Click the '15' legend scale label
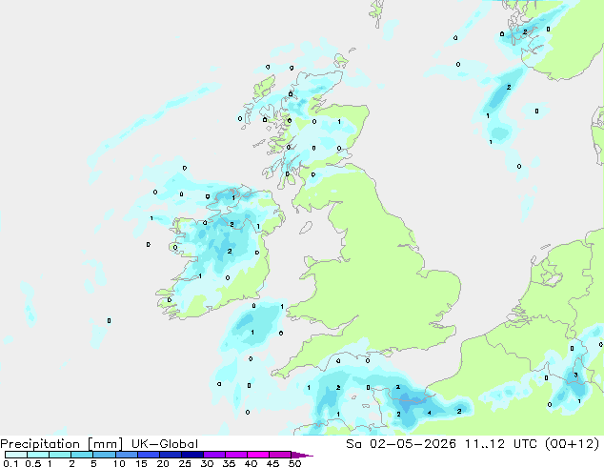 coord(141,463)
